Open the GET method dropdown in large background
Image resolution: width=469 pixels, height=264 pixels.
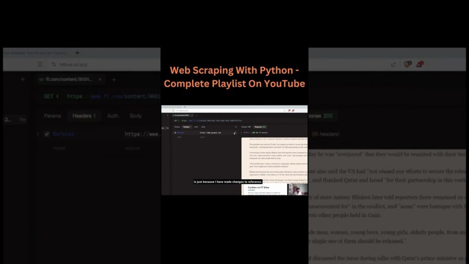point(51,96)
